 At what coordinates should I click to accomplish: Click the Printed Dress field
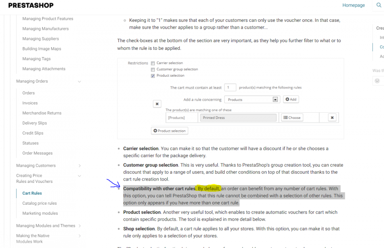(238, 118)
